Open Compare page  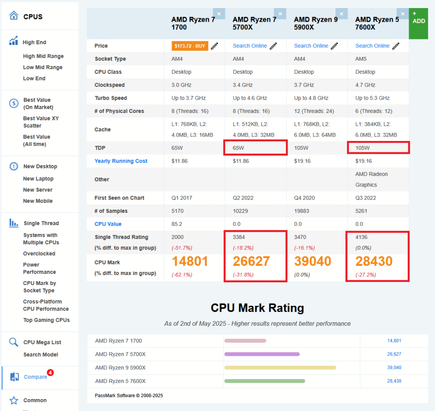click(35, 377)
